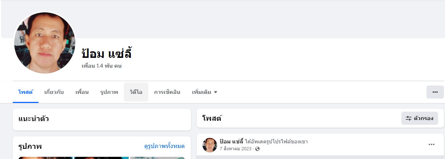This screenshot has height=159, width=445.
Task: Click the globe privacy icon on the post
Action: pos(258,149)
